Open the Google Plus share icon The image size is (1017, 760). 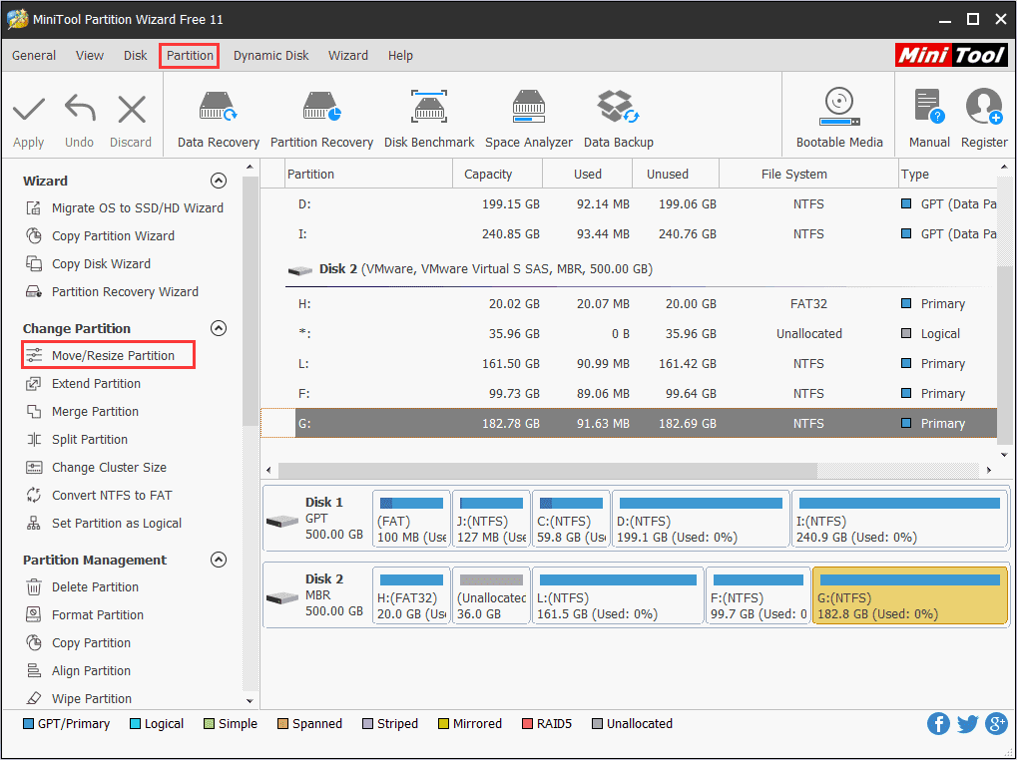tap(996, 724)
